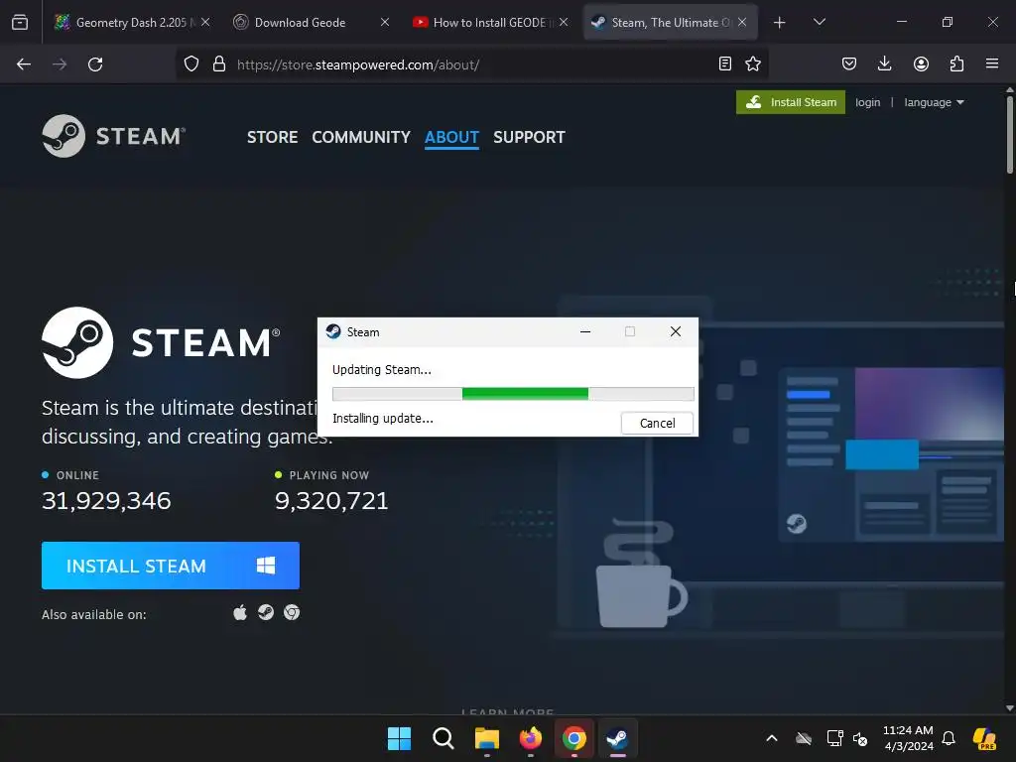Click 31,929,346 online count
1016x762 pixels.
point(106,500)
